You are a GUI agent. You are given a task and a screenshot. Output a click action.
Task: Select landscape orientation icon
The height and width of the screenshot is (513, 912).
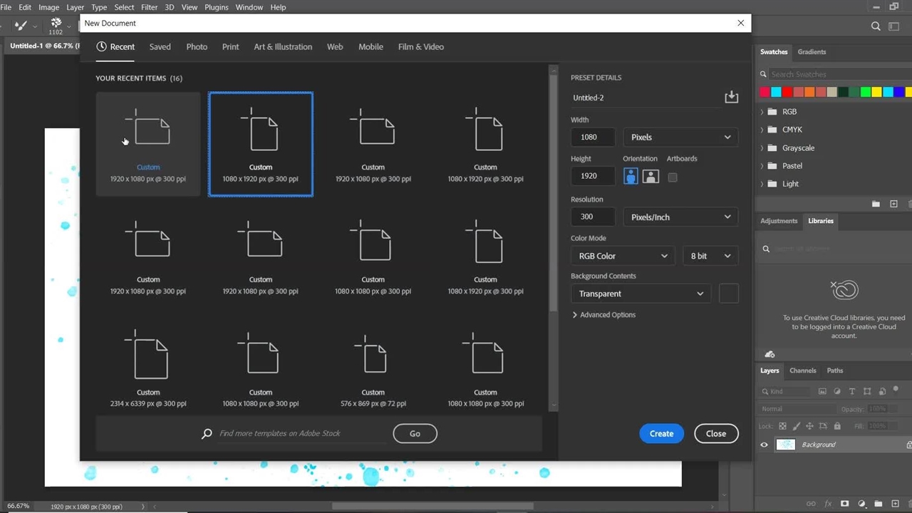(x=651, y=177)
